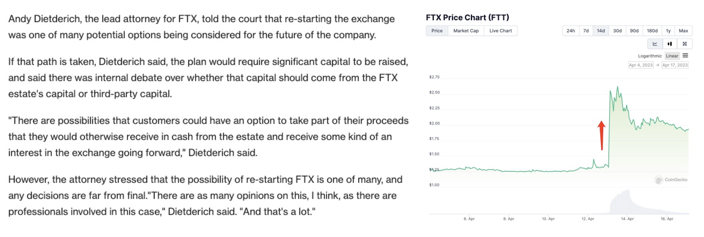Switch to candlestick chart view
Viewport: 704px width, 237px height.
(670, 44)
